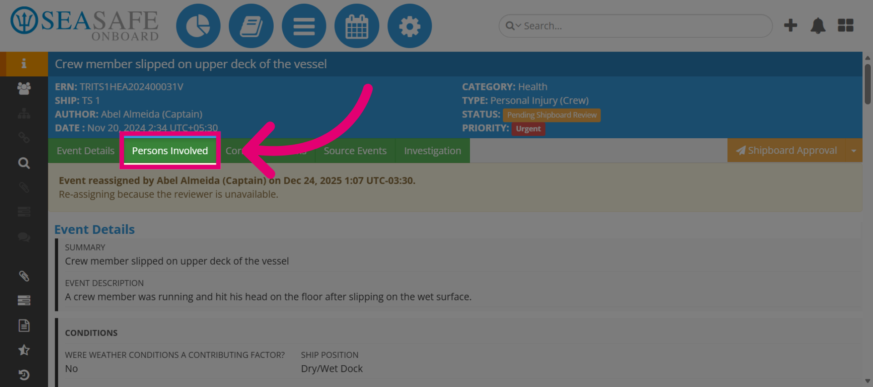This screenshot has height=387, width=873.
Task: Switch to Investigation tab
Action: [432, 151]
